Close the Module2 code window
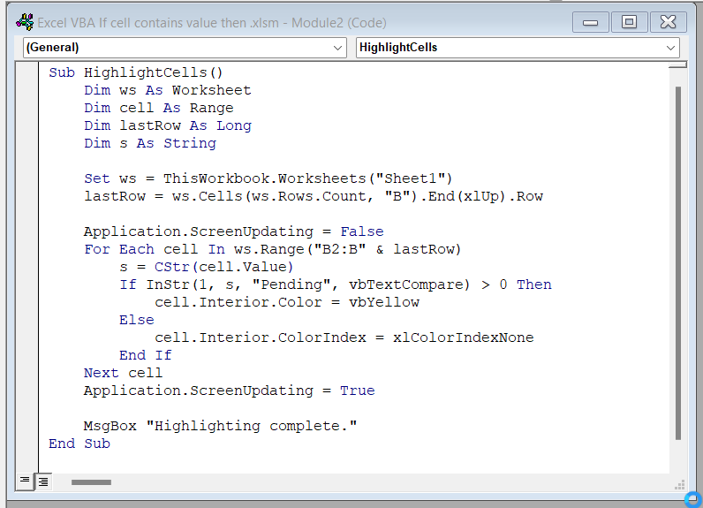 click(x=669, y=22)
